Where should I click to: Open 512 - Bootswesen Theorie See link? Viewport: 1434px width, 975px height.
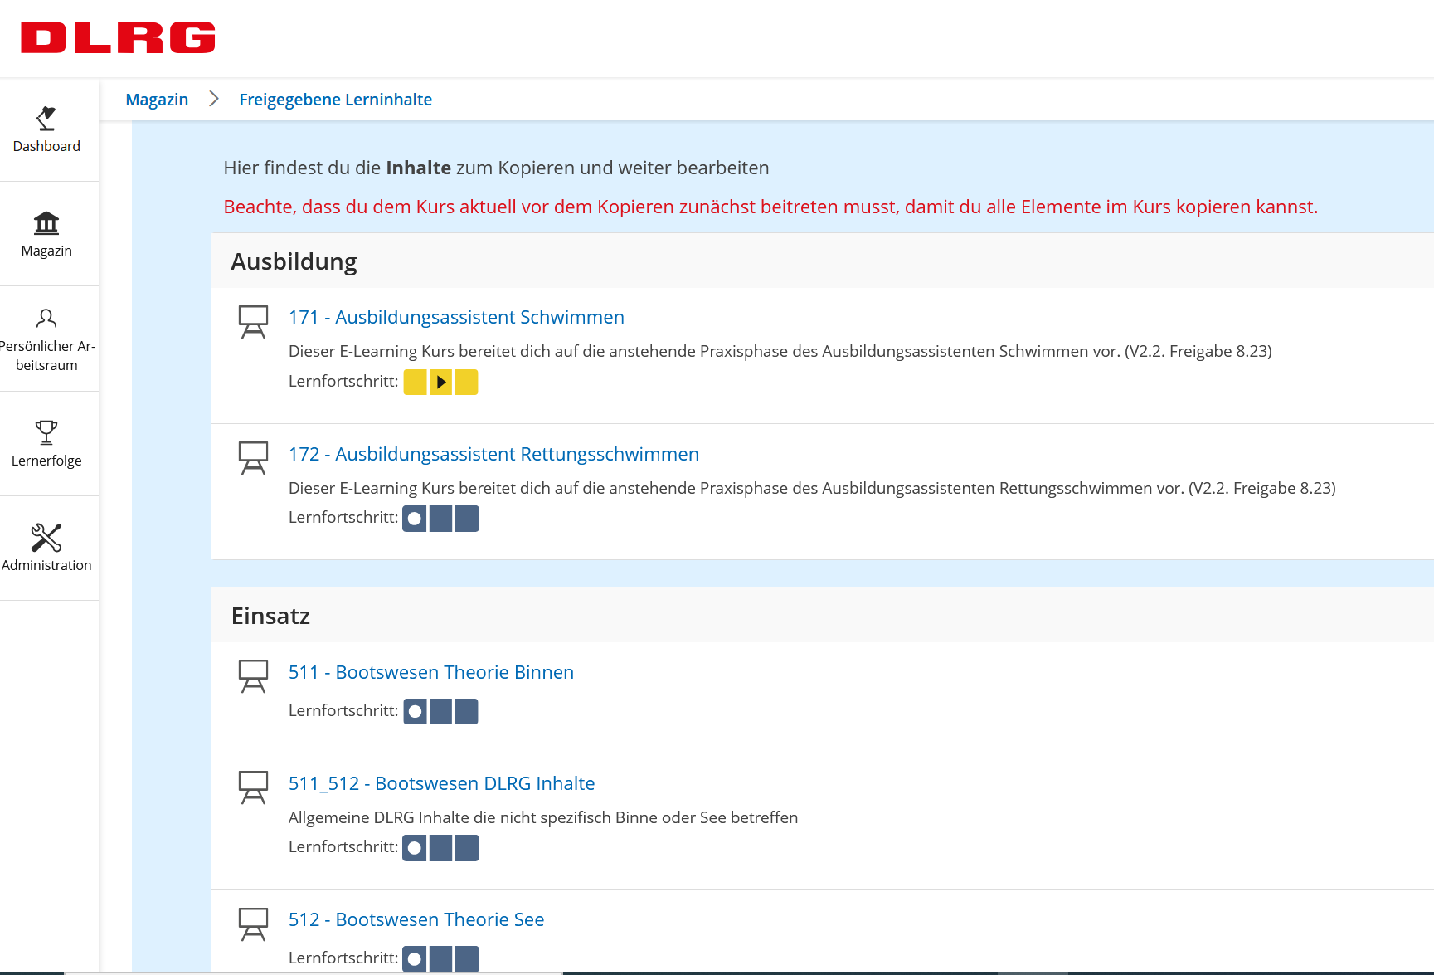(416, 919)
